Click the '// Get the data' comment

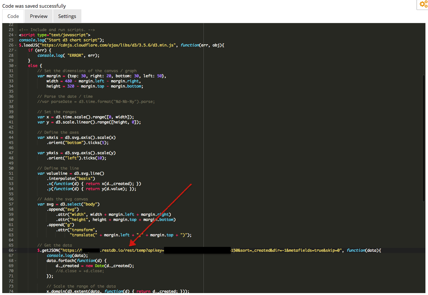54,245
